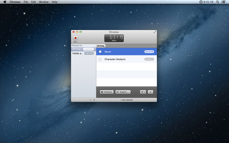Image resolution: width=229 pixels, height=143 pixels.
Task: Enter full screen using the window's arrows icon
Action: pos(155,32)
